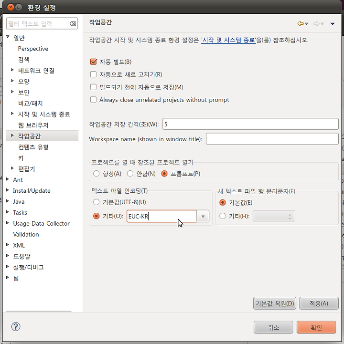Expand the Java category

pos(8,201)
